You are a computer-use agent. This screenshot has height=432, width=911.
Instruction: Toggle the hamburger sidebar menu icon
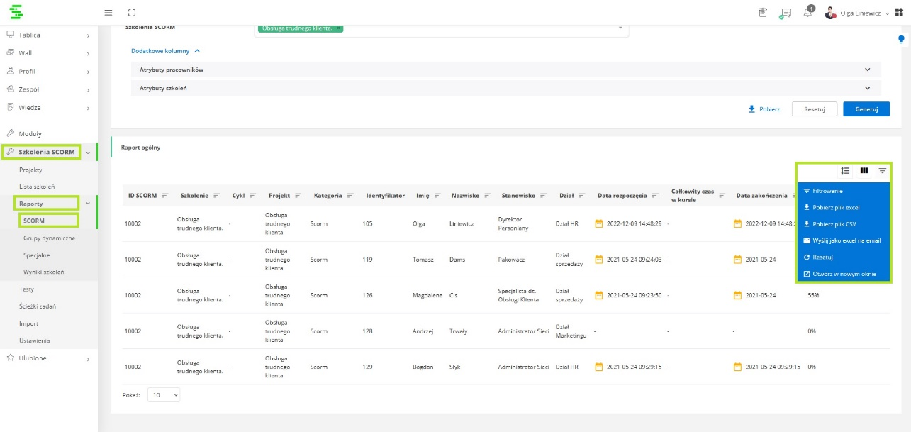(x=108, y=13)
